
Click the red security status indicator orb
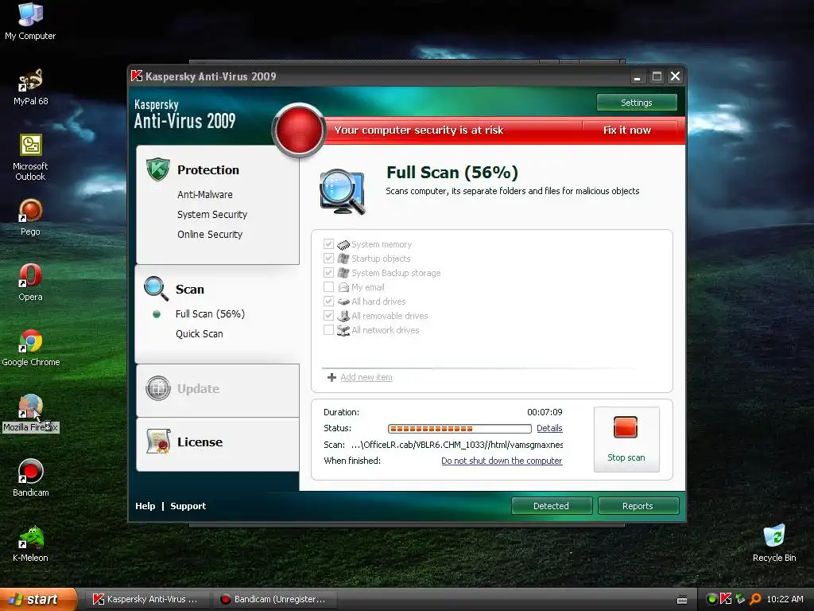[299, 130]
